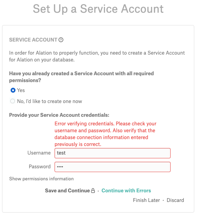The height and width of the screenshot is (215, 197).
Task: Discard this service account setup
Action: 175,200
